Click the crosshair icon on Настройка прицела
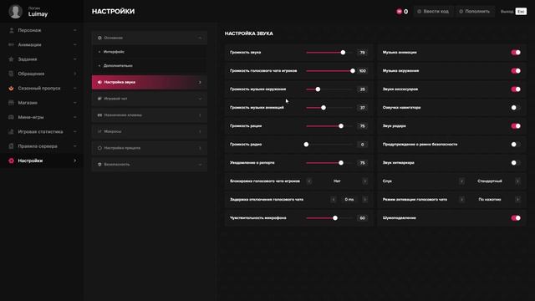 [99, 148]
